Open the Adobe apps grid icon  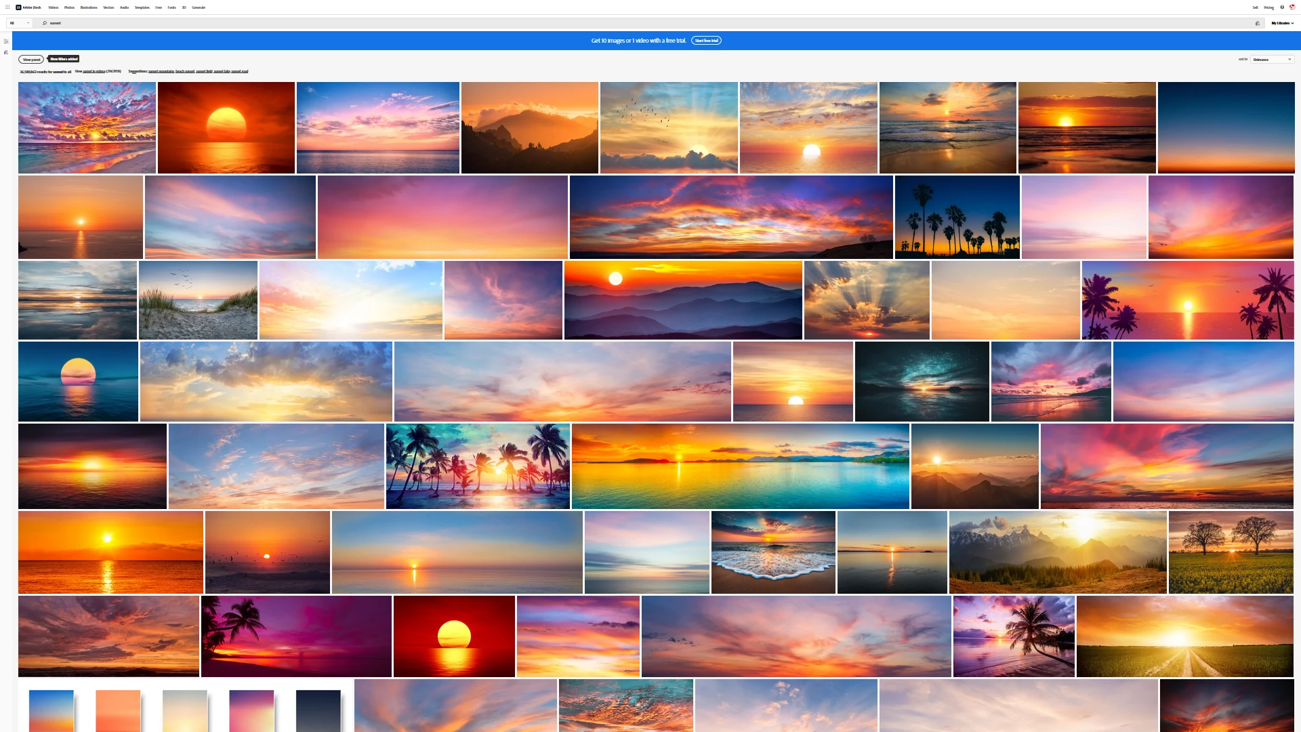pyautogui.click(x=7, y=7)
